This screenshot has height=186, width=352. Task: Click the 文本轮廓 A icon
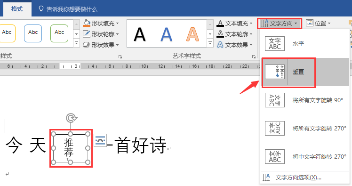point(220,34)
